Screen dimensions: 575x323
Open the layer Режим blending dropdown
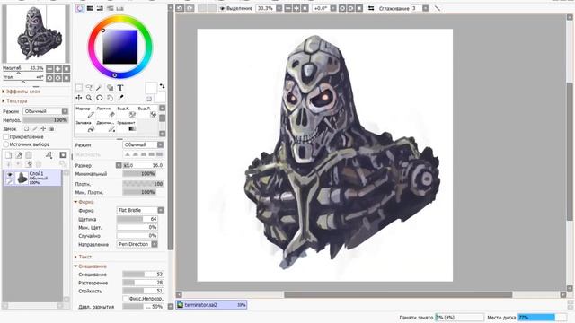[x=46, y=111]
